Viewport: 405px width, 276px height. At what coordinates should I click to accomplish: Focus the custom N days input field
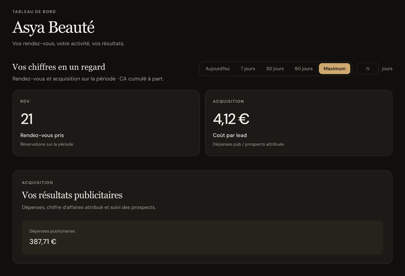[x=368, y=69]
